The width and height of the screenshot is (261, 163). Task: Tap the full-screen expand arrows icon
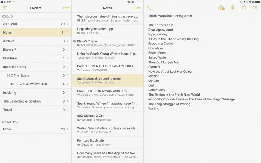tap(149, 8)
